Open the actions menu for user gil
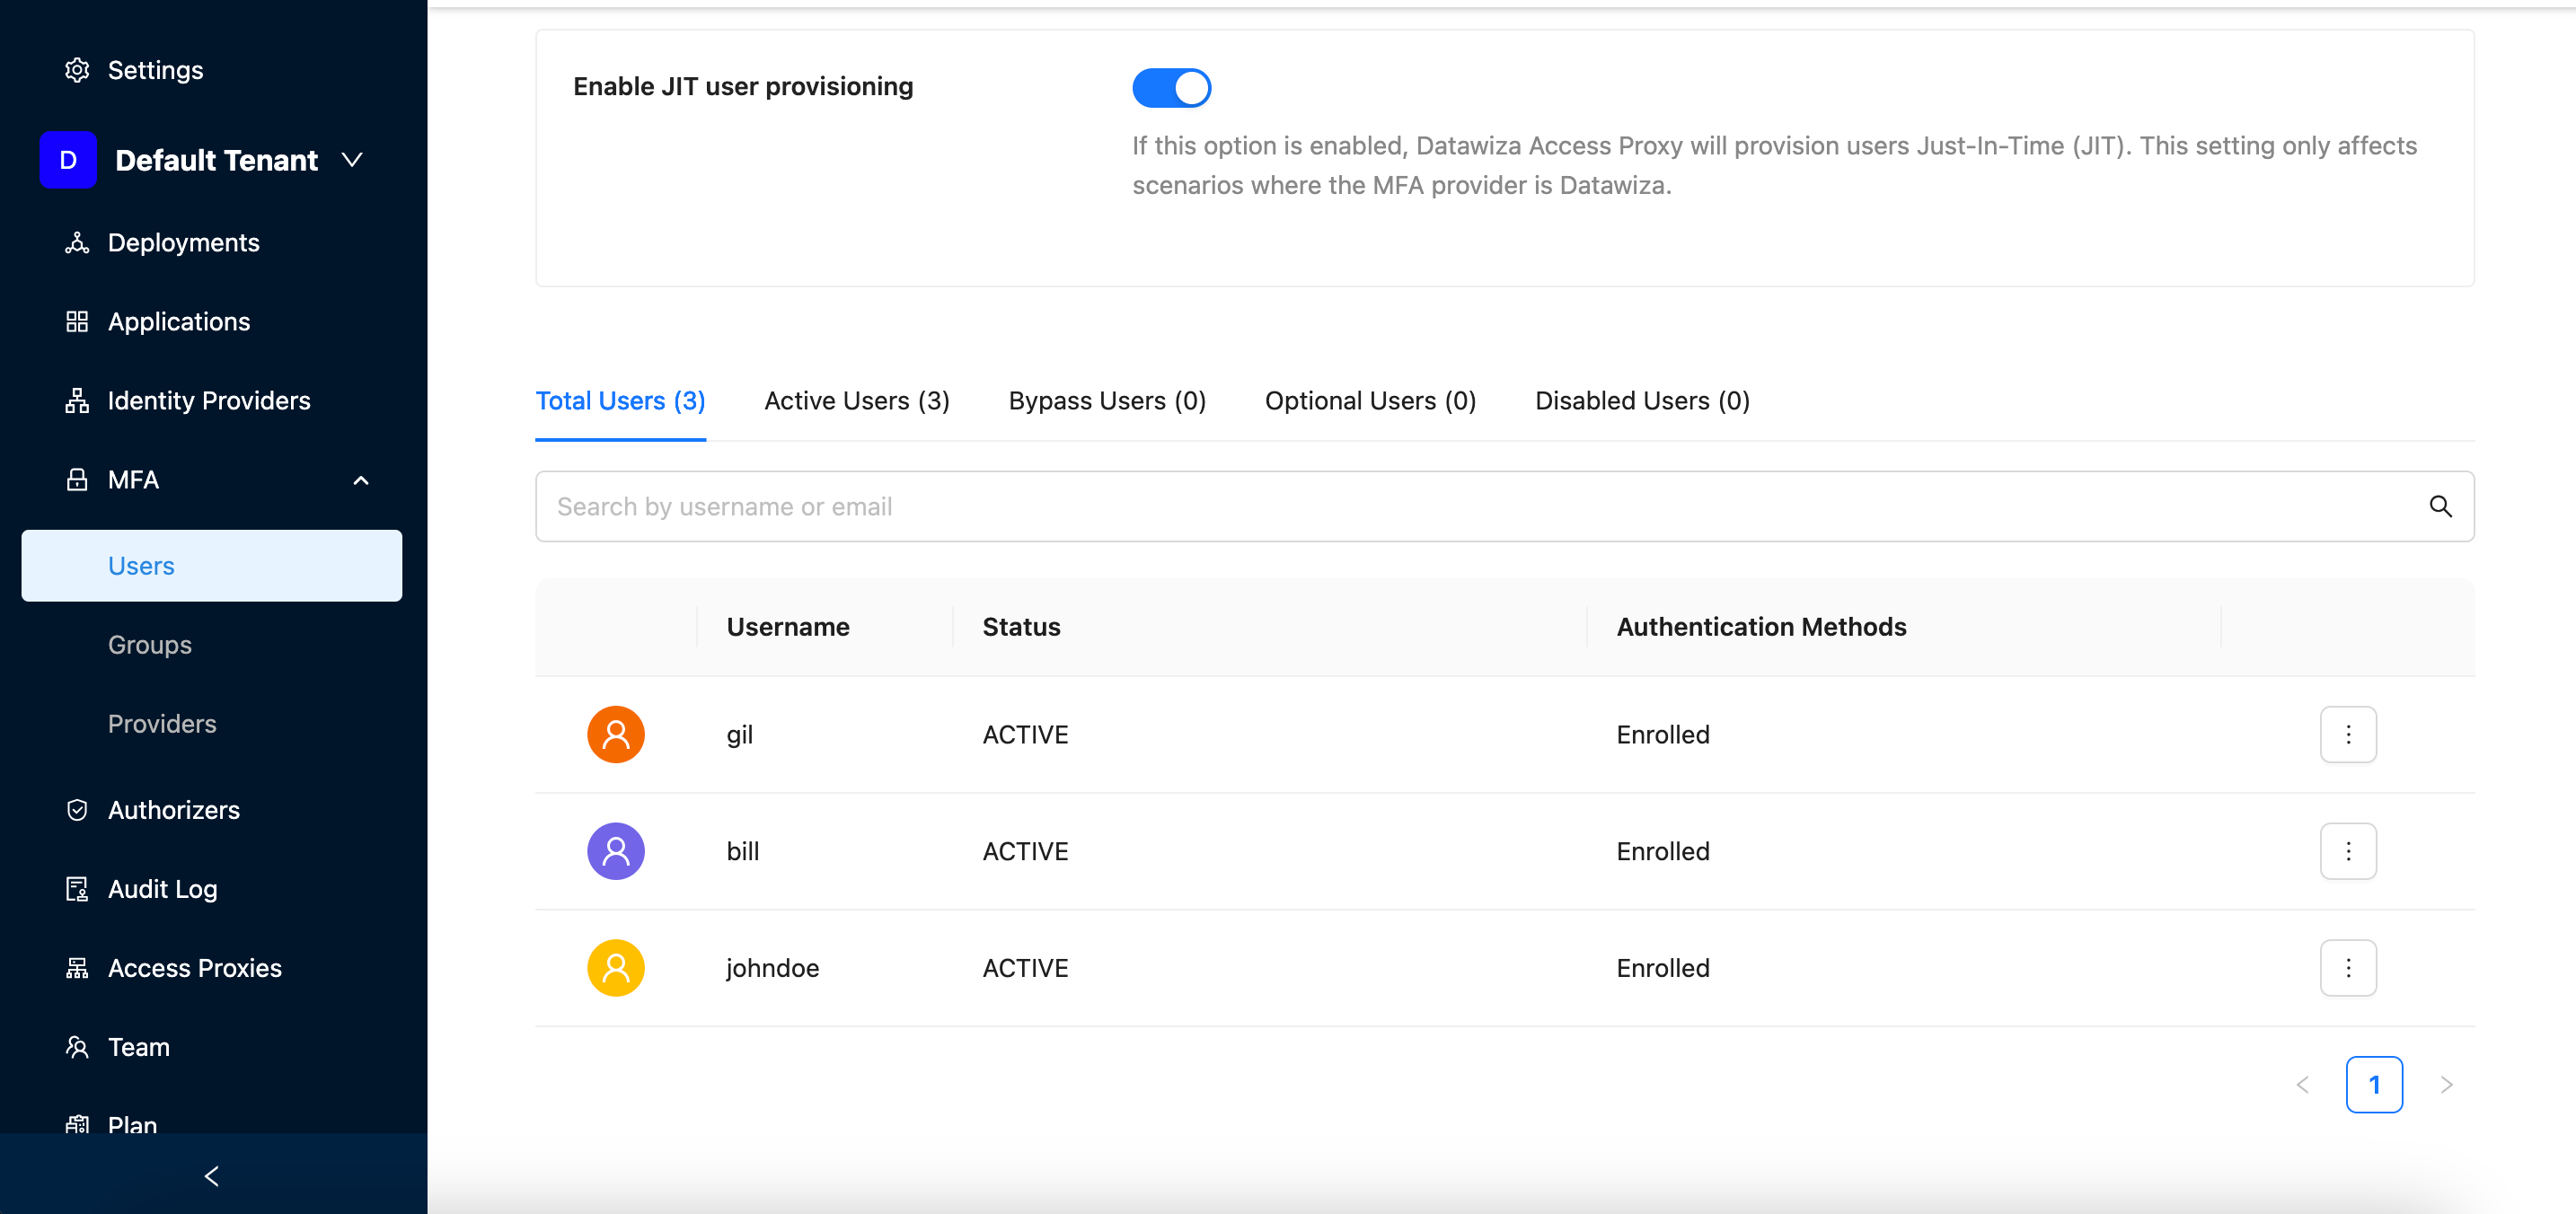Screen dimensions: 2576x1214 point(2348,734)
